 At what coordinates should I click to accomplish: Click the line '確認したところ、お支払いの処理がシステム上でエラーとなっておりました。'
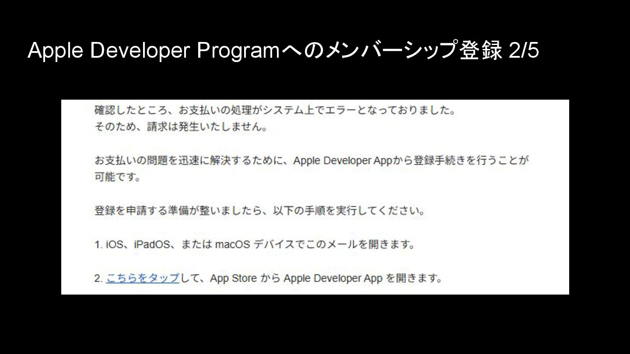tap(275, 111)
